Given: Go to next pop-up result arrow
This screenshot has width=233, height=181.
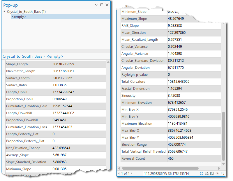Looking at the screenshot, I should click(x=132, y=173).
